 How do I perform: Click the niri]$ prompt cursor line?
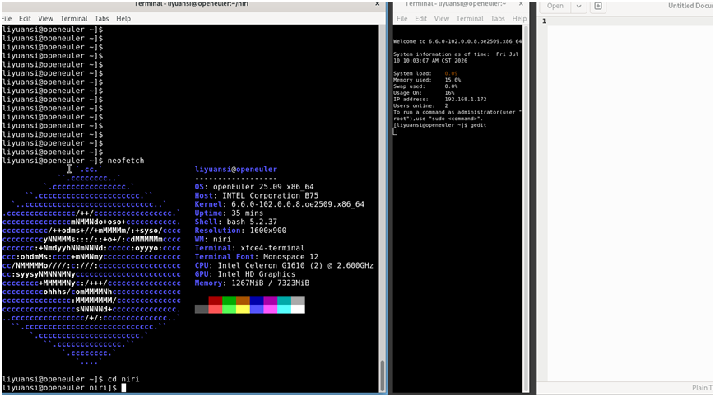pyautogui.click(x=64, y=388)
